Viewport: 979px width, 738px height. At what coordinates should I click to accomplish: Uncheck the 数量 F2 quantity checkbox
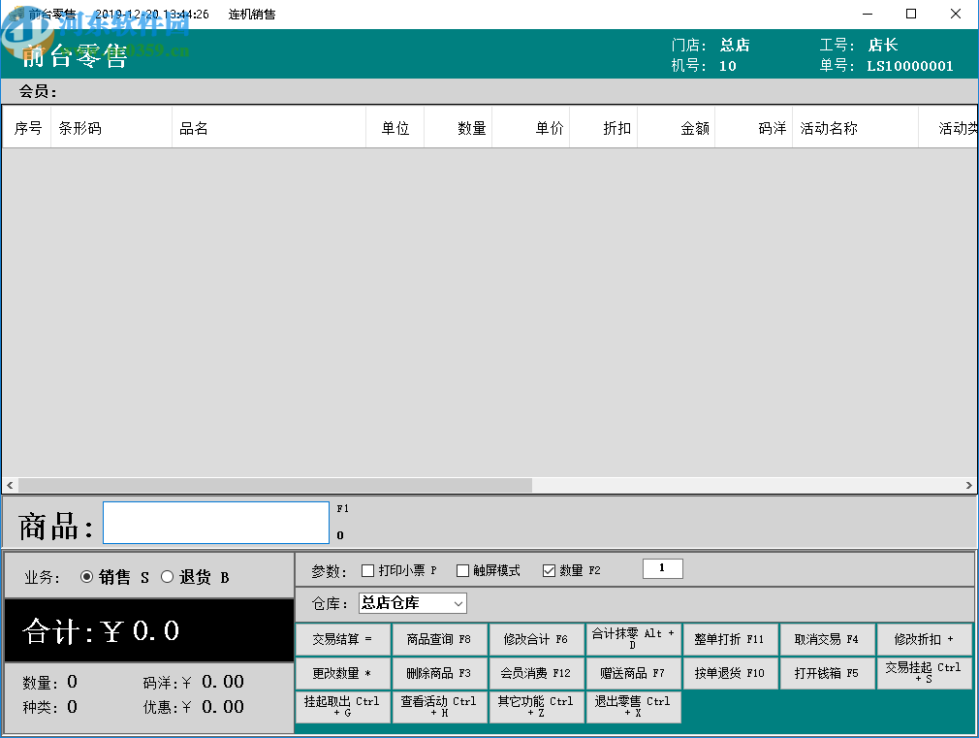549,570
